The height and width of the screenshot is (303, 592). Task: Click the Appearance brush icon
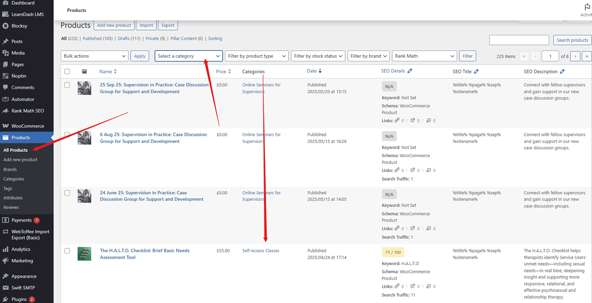pyautogui.click(x=5, y=276)
